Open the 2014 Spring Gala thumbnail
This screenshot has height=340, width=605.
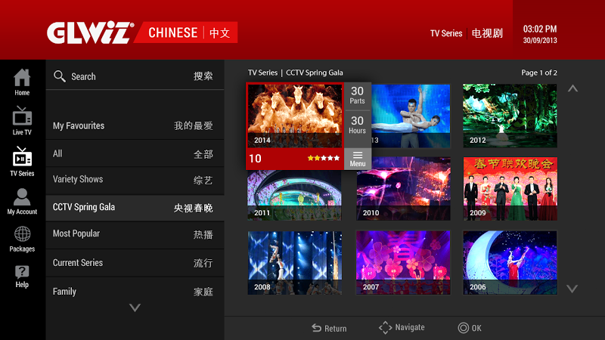coord(295,116)
